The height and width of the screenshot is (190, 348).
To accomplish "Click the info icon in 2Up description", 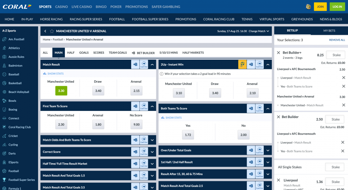I will tap(161, 74).
